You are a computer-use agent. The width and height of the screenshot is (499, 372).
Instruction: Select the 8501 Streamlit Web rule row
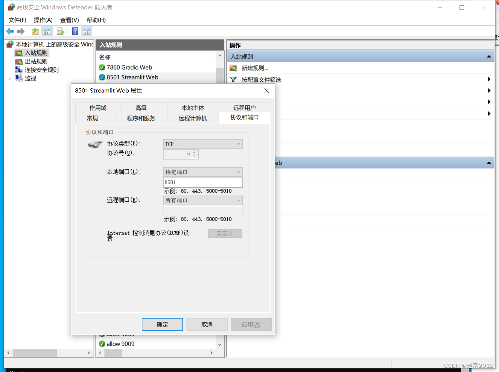point(157,77)
